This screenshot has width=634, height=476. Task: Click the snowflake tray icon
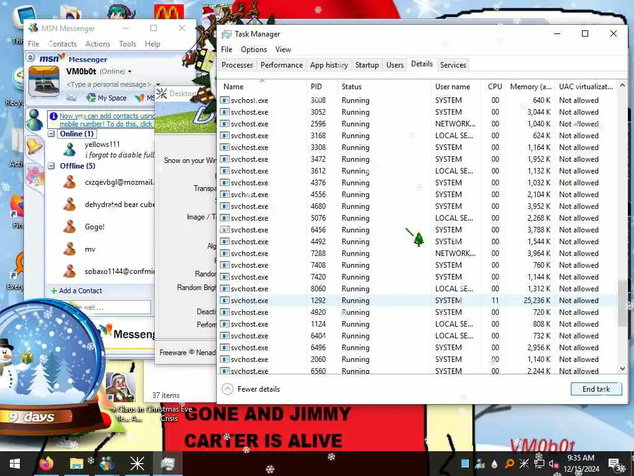(x=524, y=464)
